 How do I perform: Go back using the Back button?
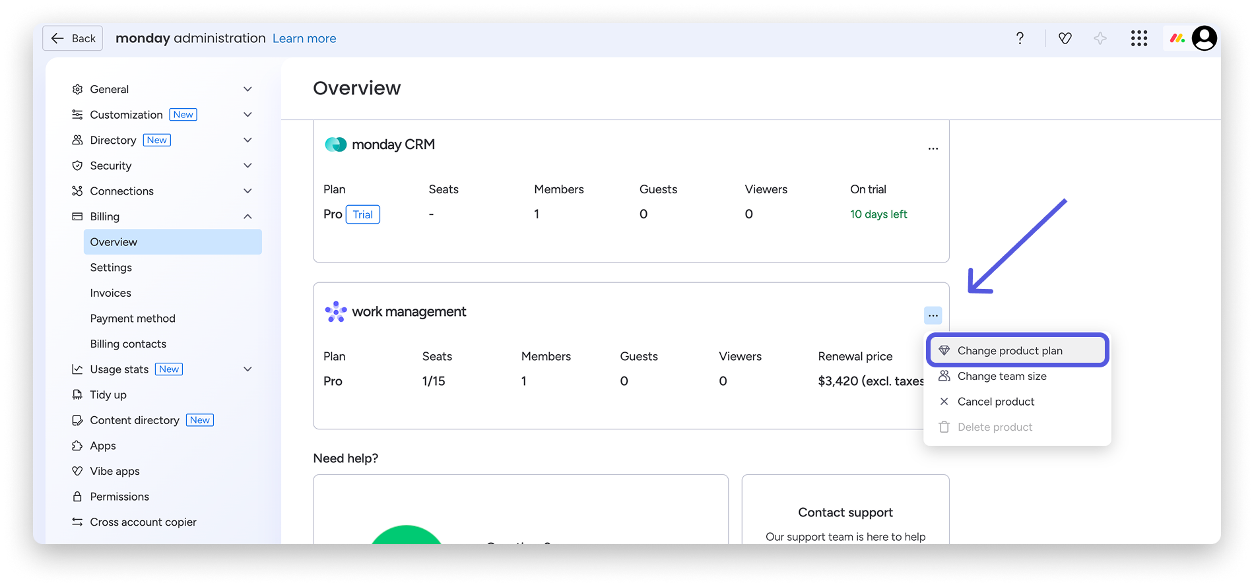[x=73, y=38]
